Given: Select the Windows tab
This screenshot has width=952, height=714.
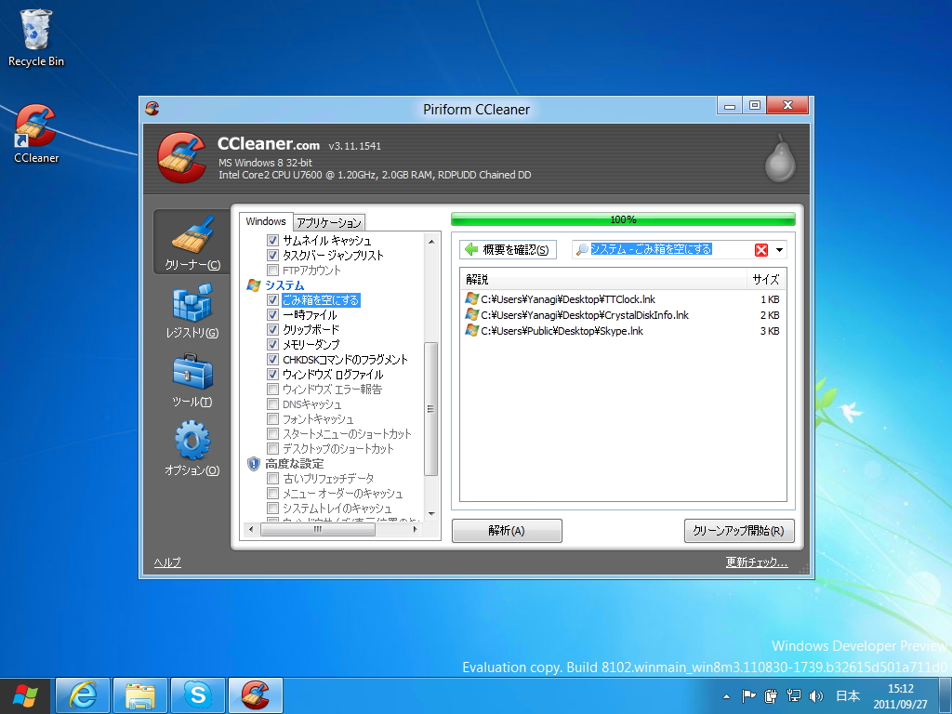Looking at the screenshot, I should click(266, 221).
